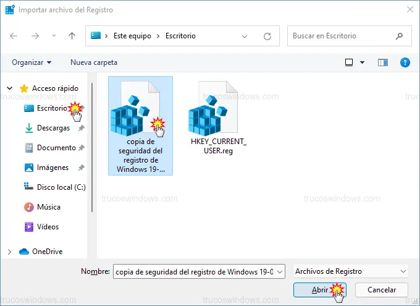
Task: Open the Archivos de Registro file type dropdown
Action: pos(351,271)
